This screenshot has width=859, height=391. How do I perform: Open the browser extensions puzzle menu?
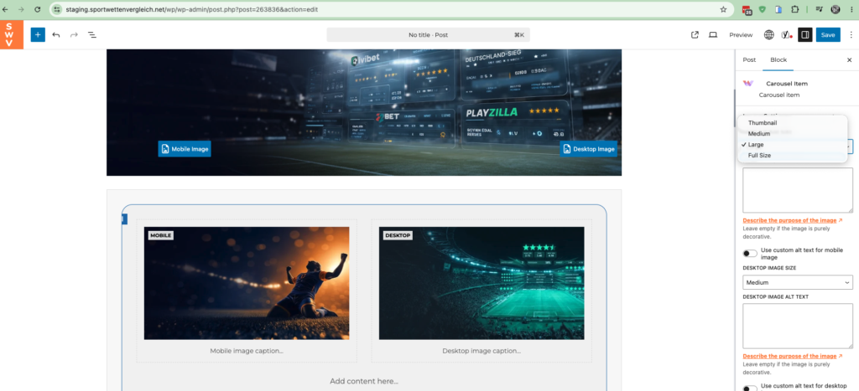coord(794,9)
